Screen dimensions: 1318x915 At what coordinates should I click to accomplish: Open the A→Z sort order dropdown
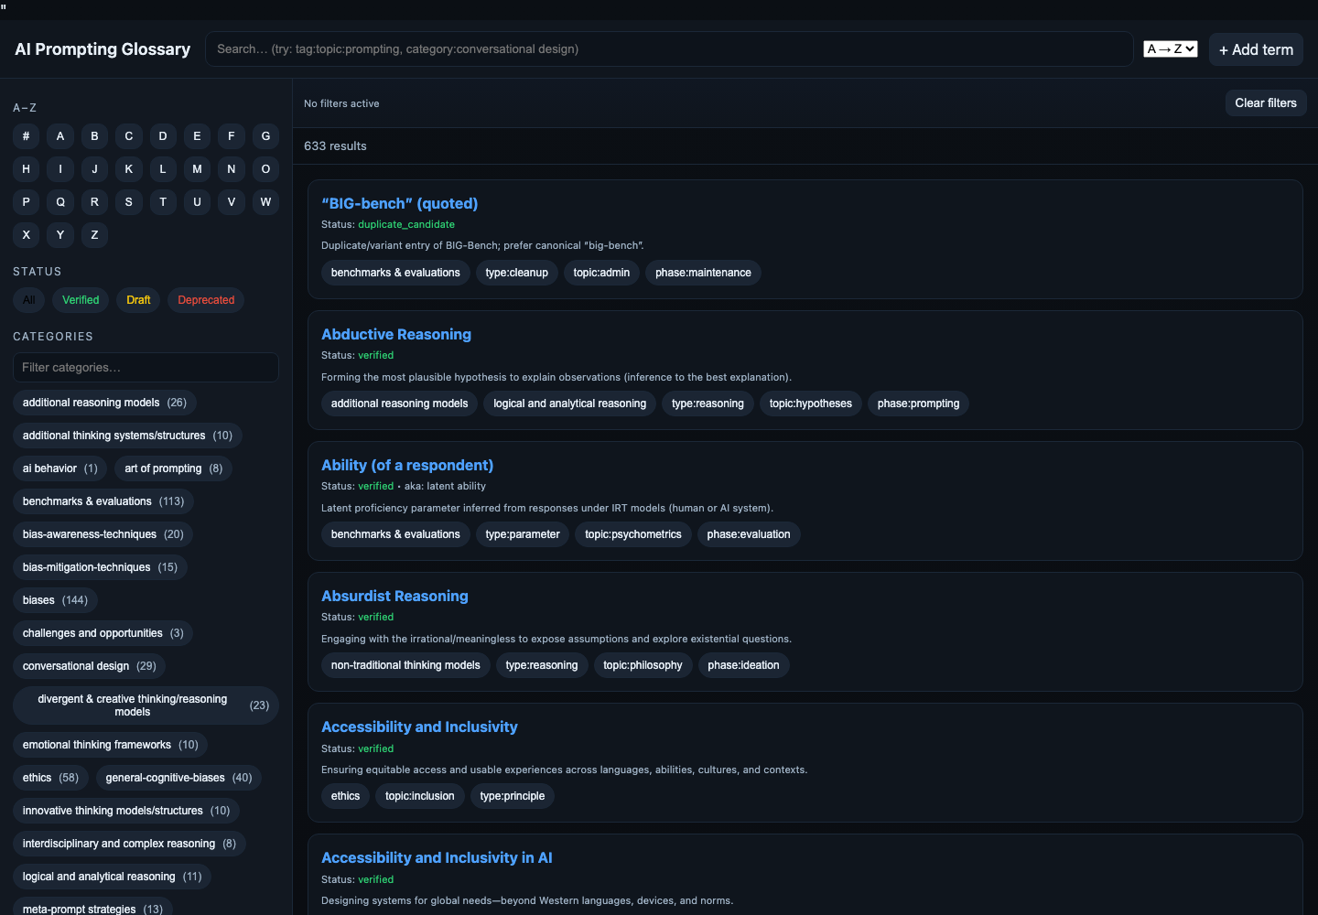pyautogui.click(x=1171, y=49)
